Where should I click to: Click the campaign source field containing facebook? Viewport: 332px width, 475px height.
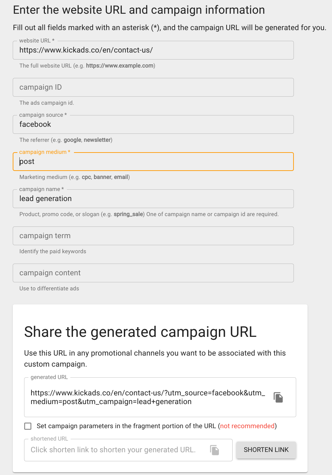pos(153,124)
